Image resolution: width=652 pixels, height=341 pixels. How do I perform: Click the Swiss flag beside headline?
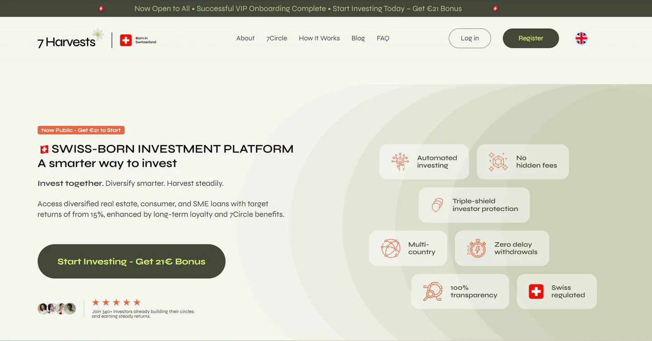click(44, 149)
